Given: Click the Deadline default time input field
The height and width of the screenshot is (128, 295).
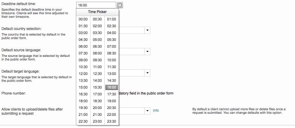Looking at the screenshot, I should (95, 5).
